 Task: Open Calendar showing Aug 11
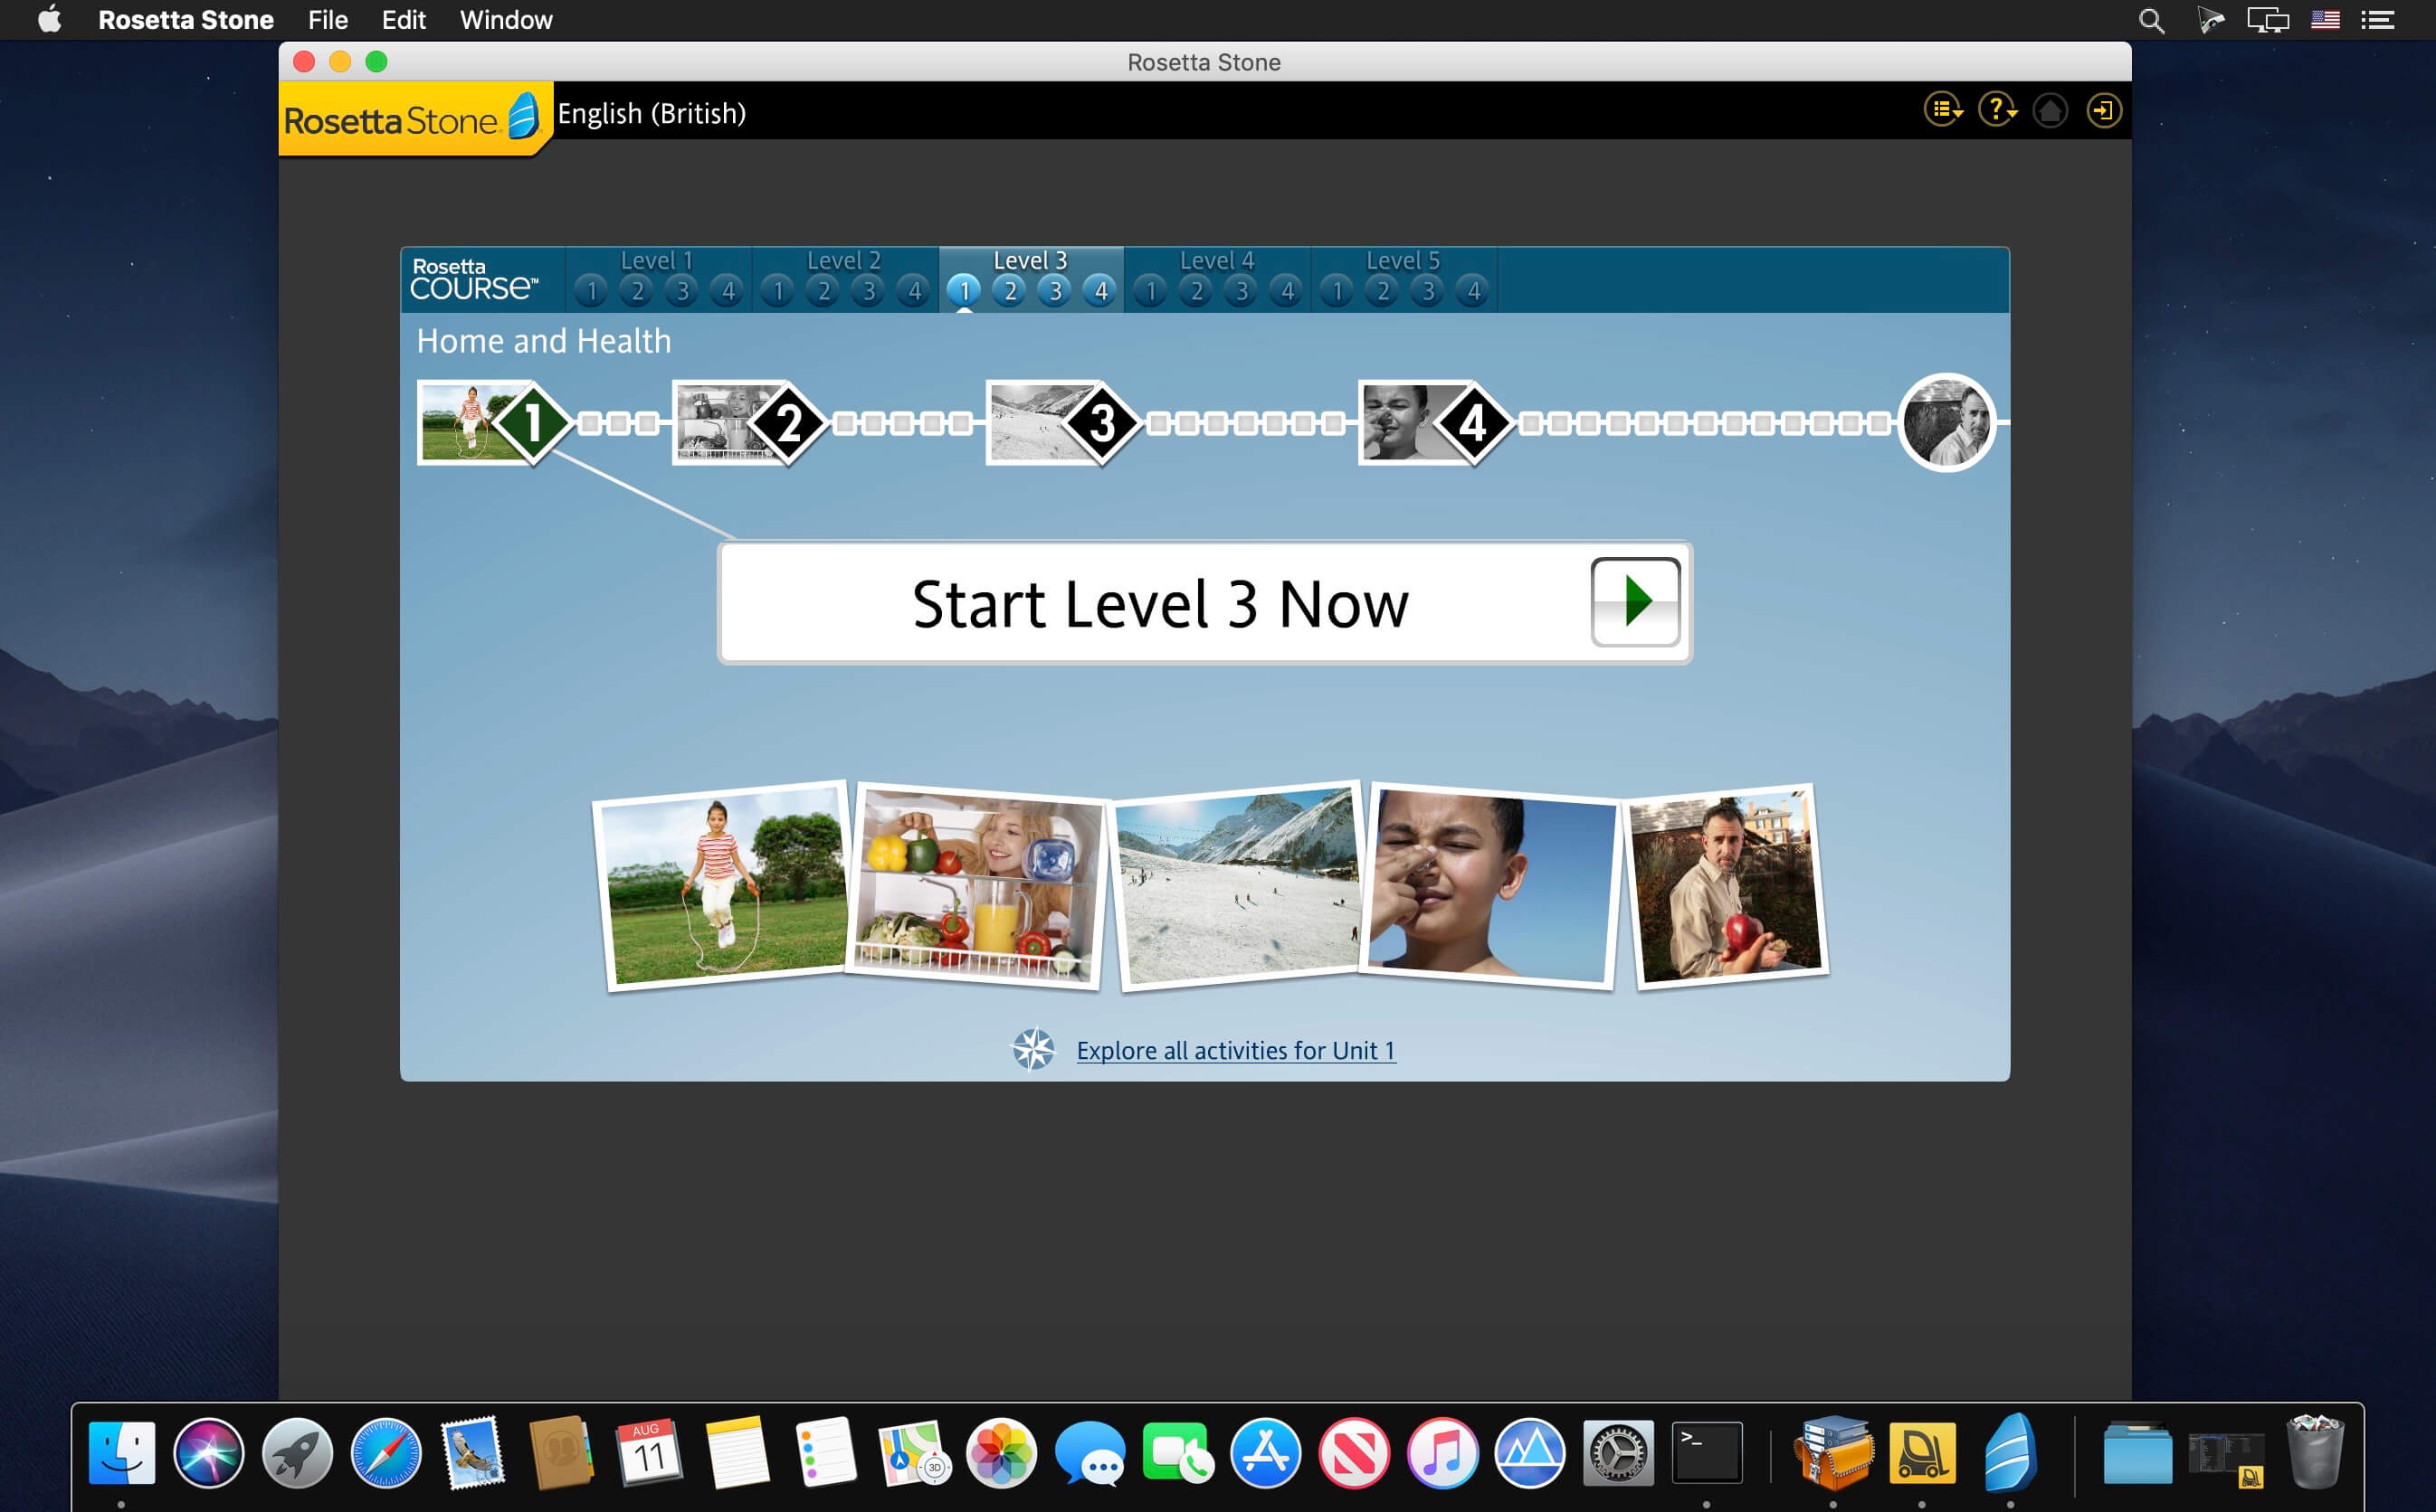tap(649, 1452)
